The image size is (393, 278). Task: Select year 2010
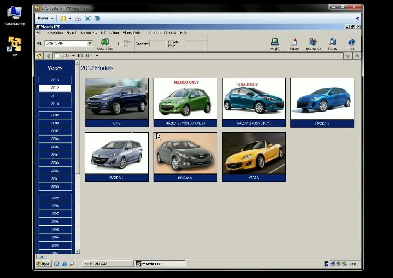[55, 104]
